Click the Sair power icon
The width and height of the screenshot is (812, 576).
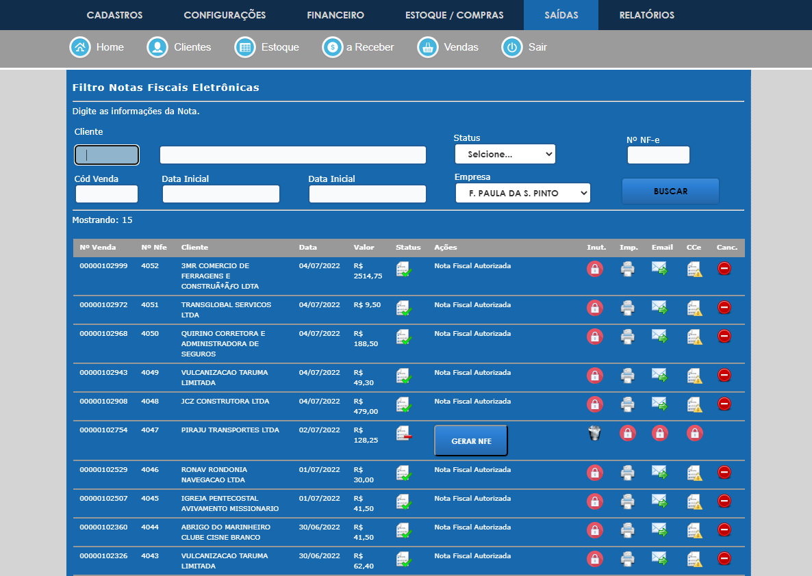(512, 47)
